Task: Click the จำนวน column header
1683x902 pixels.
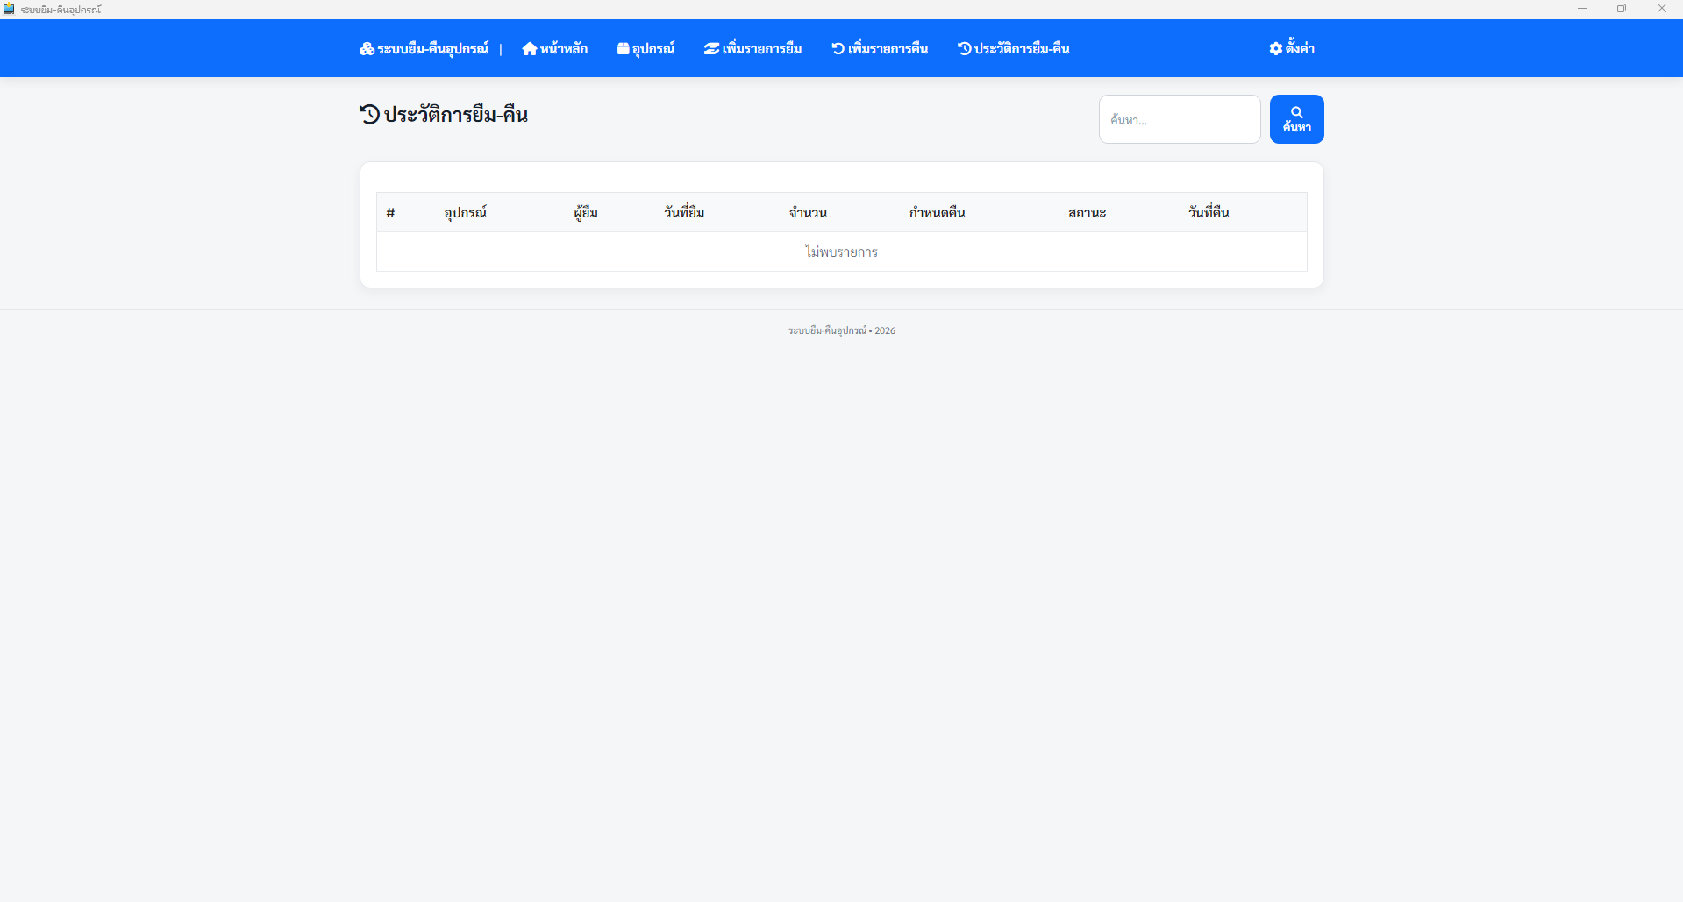Action: pos(808,213)
